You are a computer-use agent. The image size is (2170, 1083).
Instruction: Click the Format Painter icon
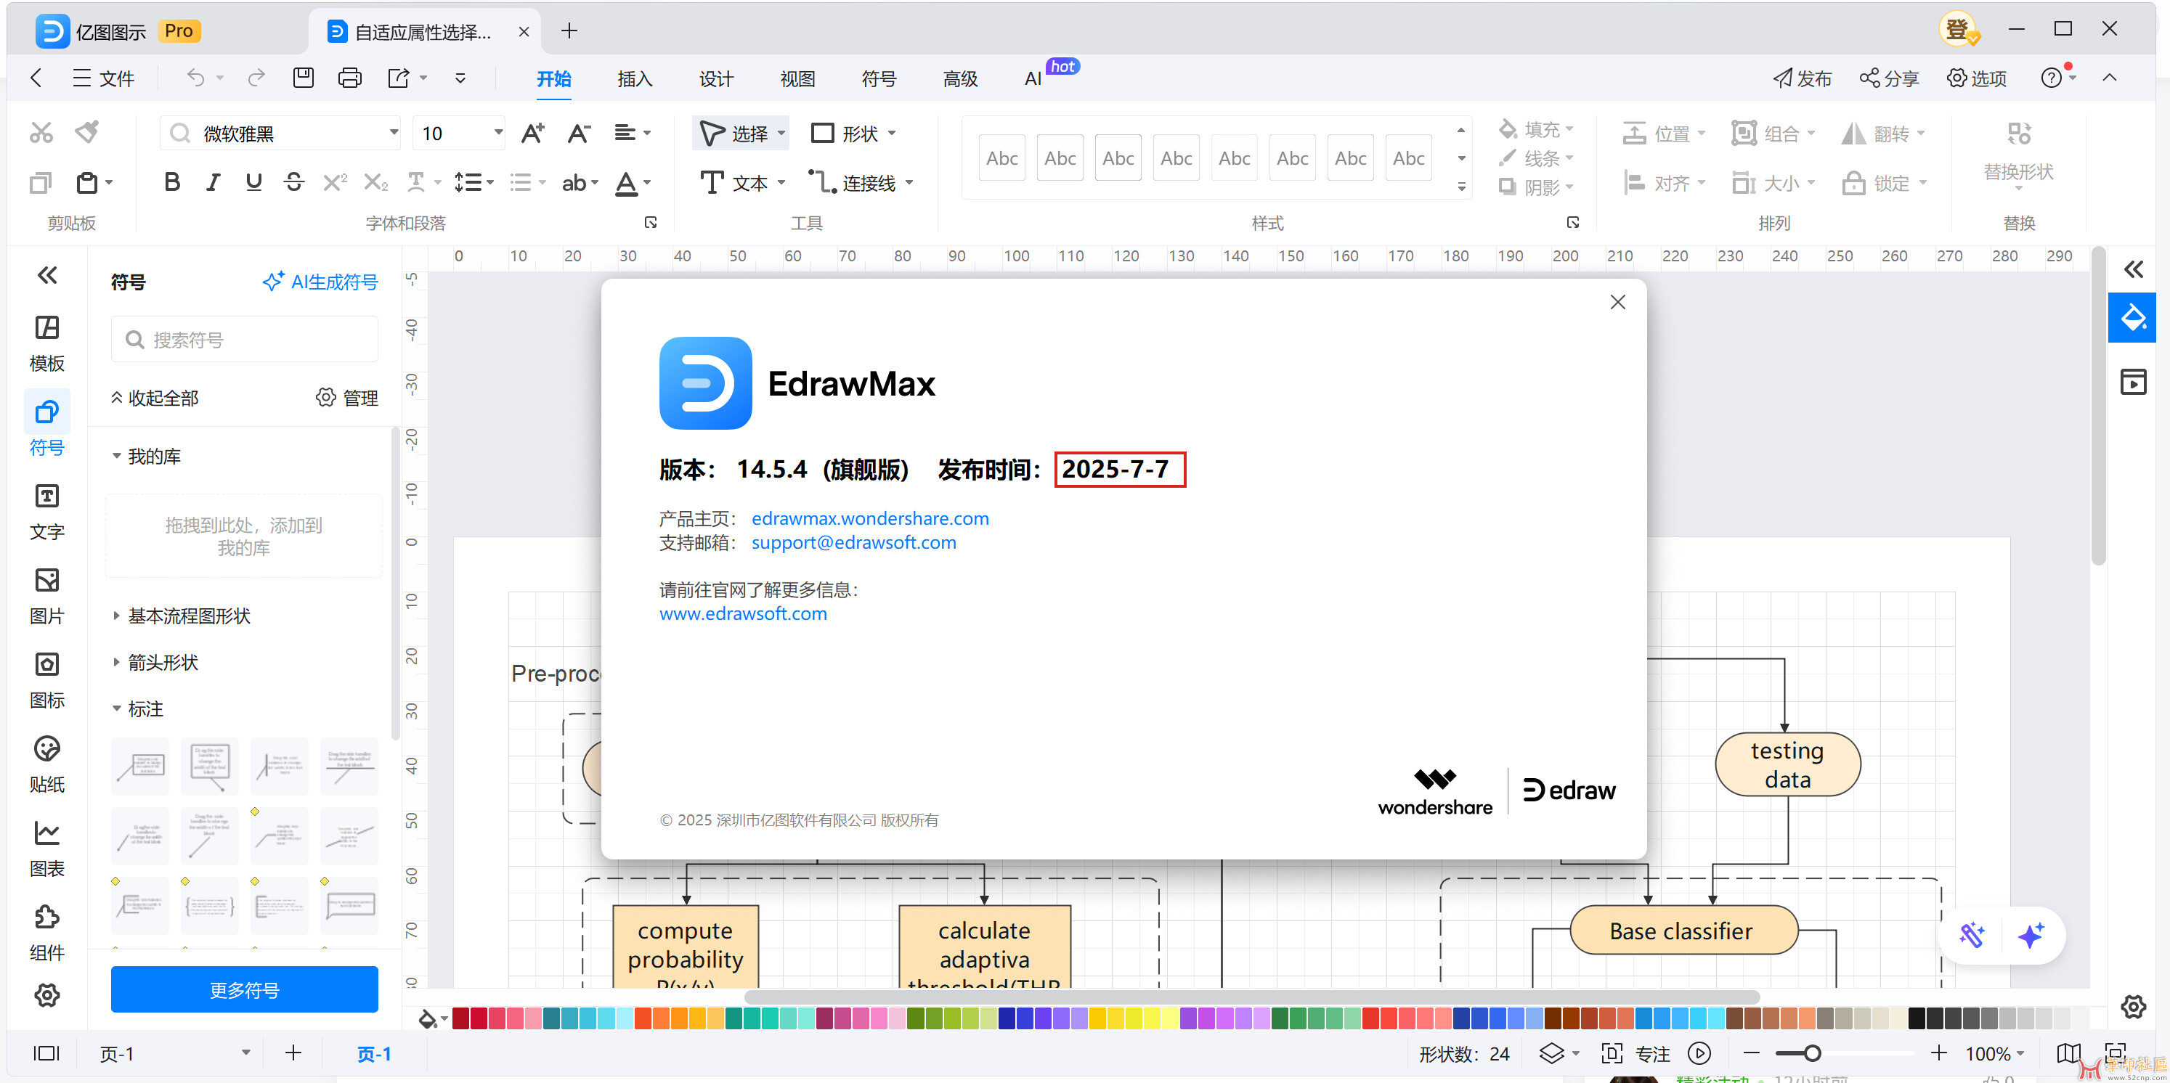[x=86, y=132]
